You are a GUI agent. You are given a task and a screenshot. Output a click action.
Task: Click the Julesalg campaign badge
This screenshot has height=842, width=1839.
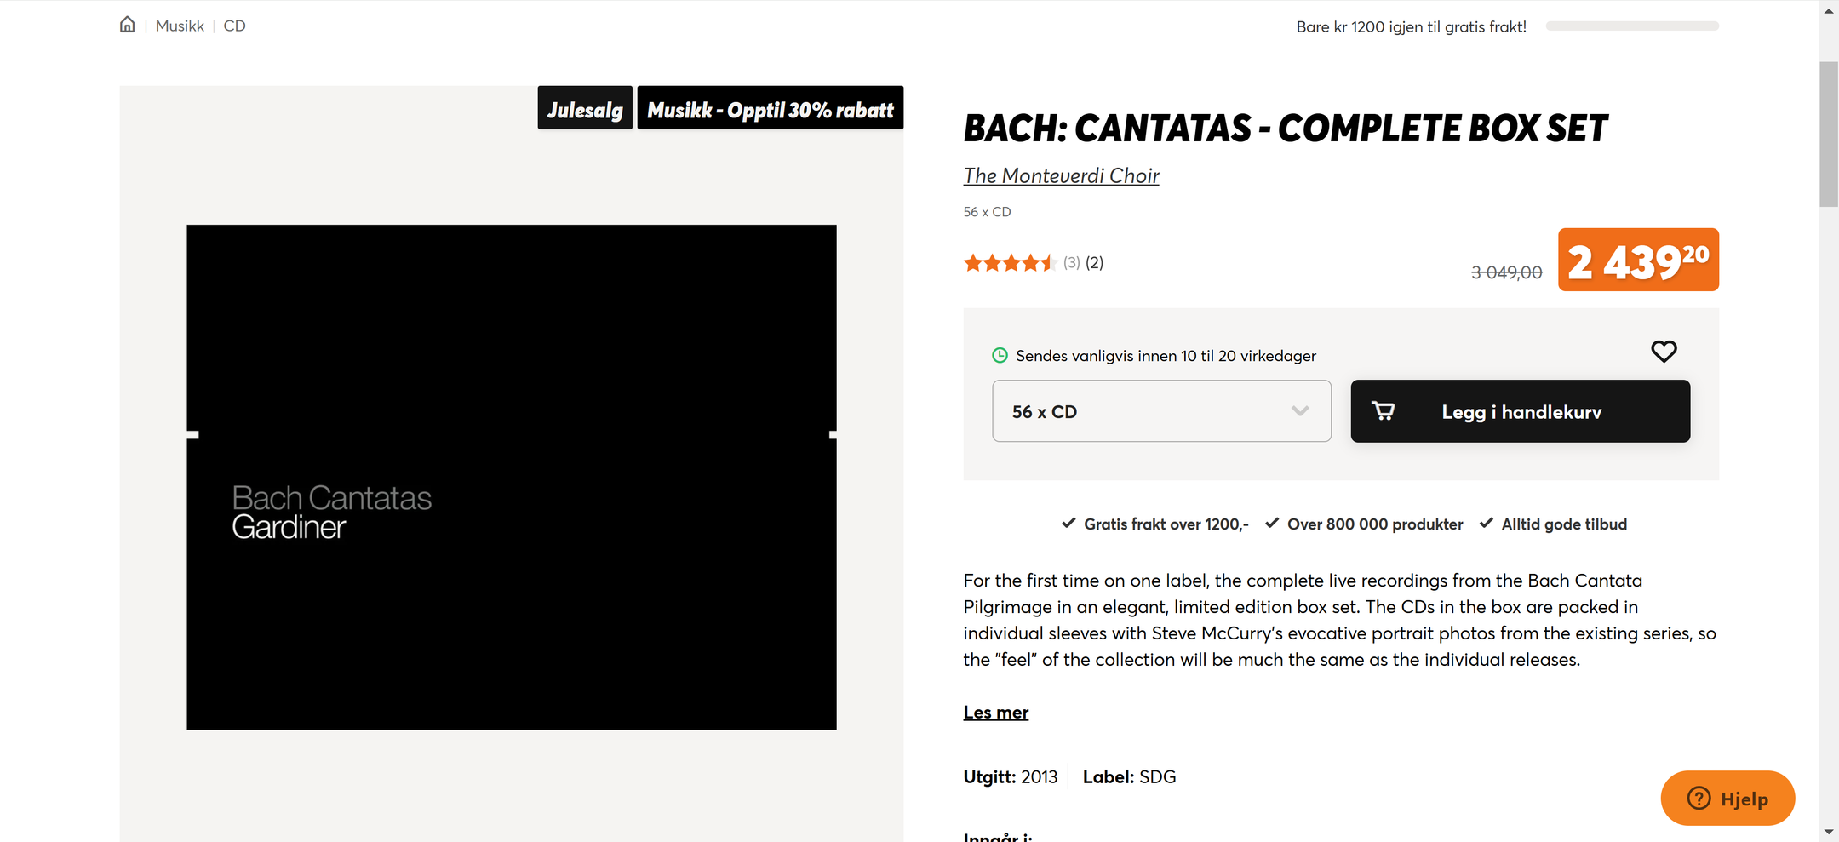pyautogui.click(x=585, y=109)
